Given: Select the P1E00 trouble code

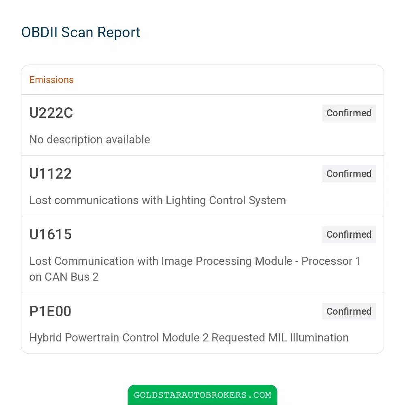Looking at the screenshot, I should [x=50, y=311].
